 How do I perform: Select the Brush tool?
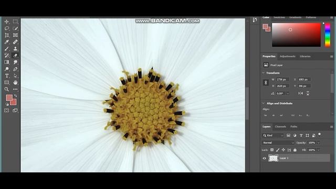(7, 49)
